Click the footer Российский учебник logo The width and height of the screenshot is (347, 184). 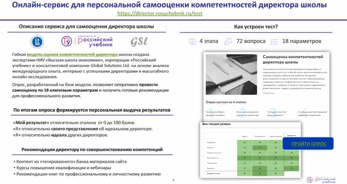tap(321, 180)
